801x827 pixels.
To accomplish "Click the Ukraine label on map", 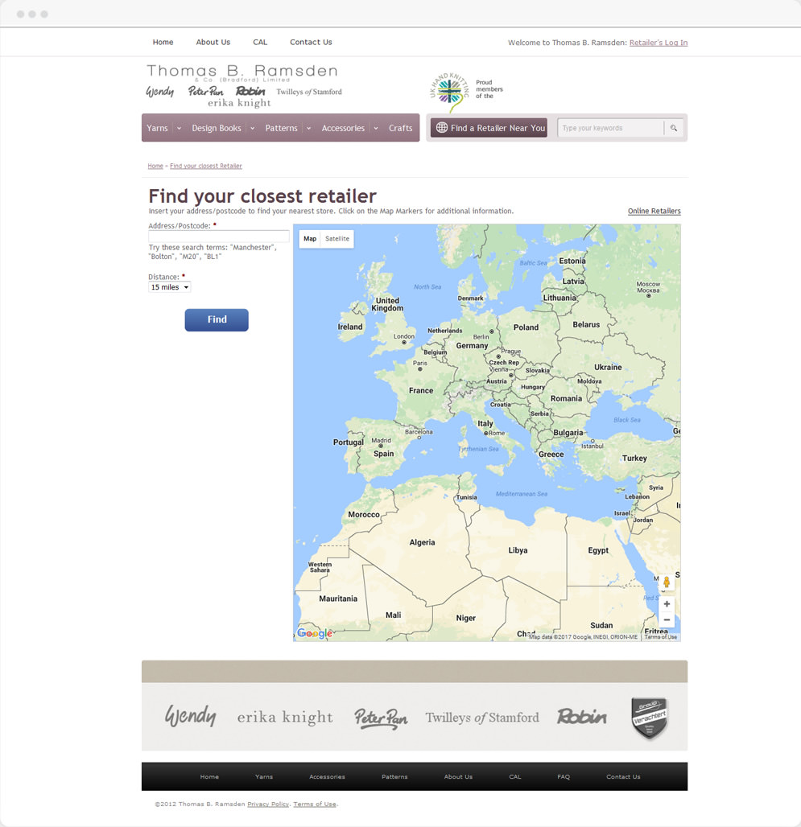I will [608, 367].
